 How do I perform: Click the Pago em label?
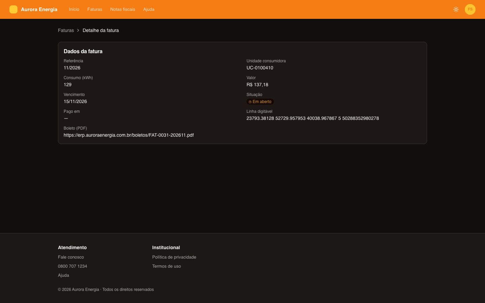coord(72,111)
